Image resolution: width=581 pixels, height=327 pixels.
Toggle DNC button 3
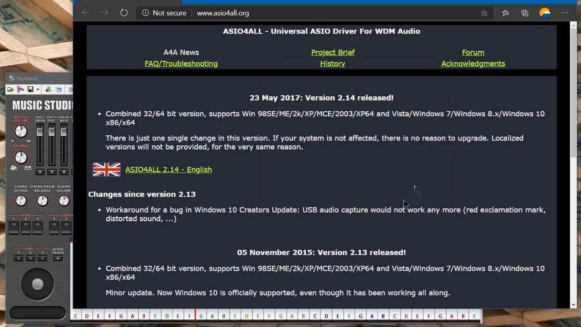[x=42, y=258]
